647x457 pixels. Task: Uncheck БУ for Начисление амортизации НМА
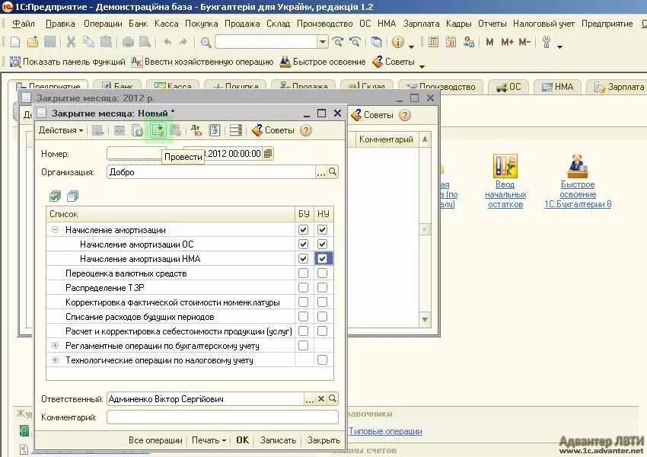tap(303, 258)
